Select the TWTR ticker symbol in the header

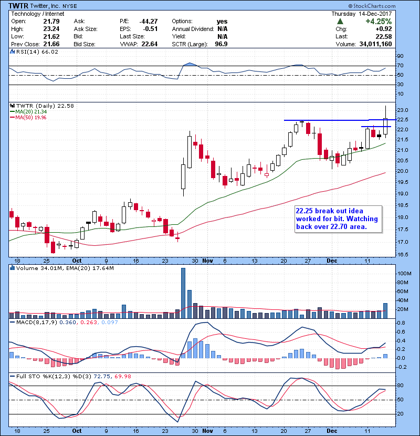coord(18,6)
